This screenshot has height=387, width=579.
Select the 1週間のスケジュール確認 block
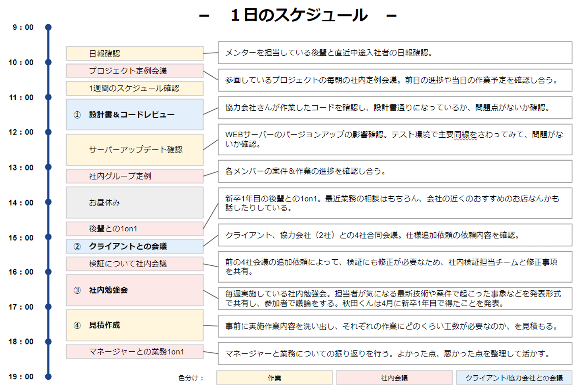[x=135, y=88]
